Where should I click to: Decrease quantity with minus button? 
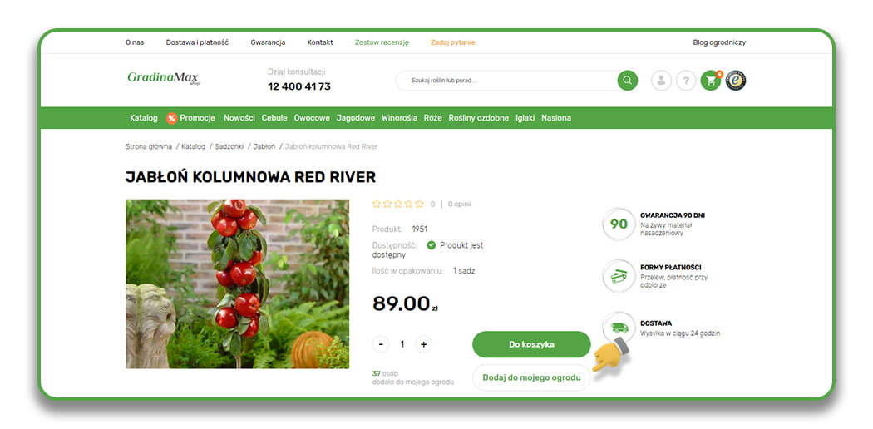(x=381, y=344)
